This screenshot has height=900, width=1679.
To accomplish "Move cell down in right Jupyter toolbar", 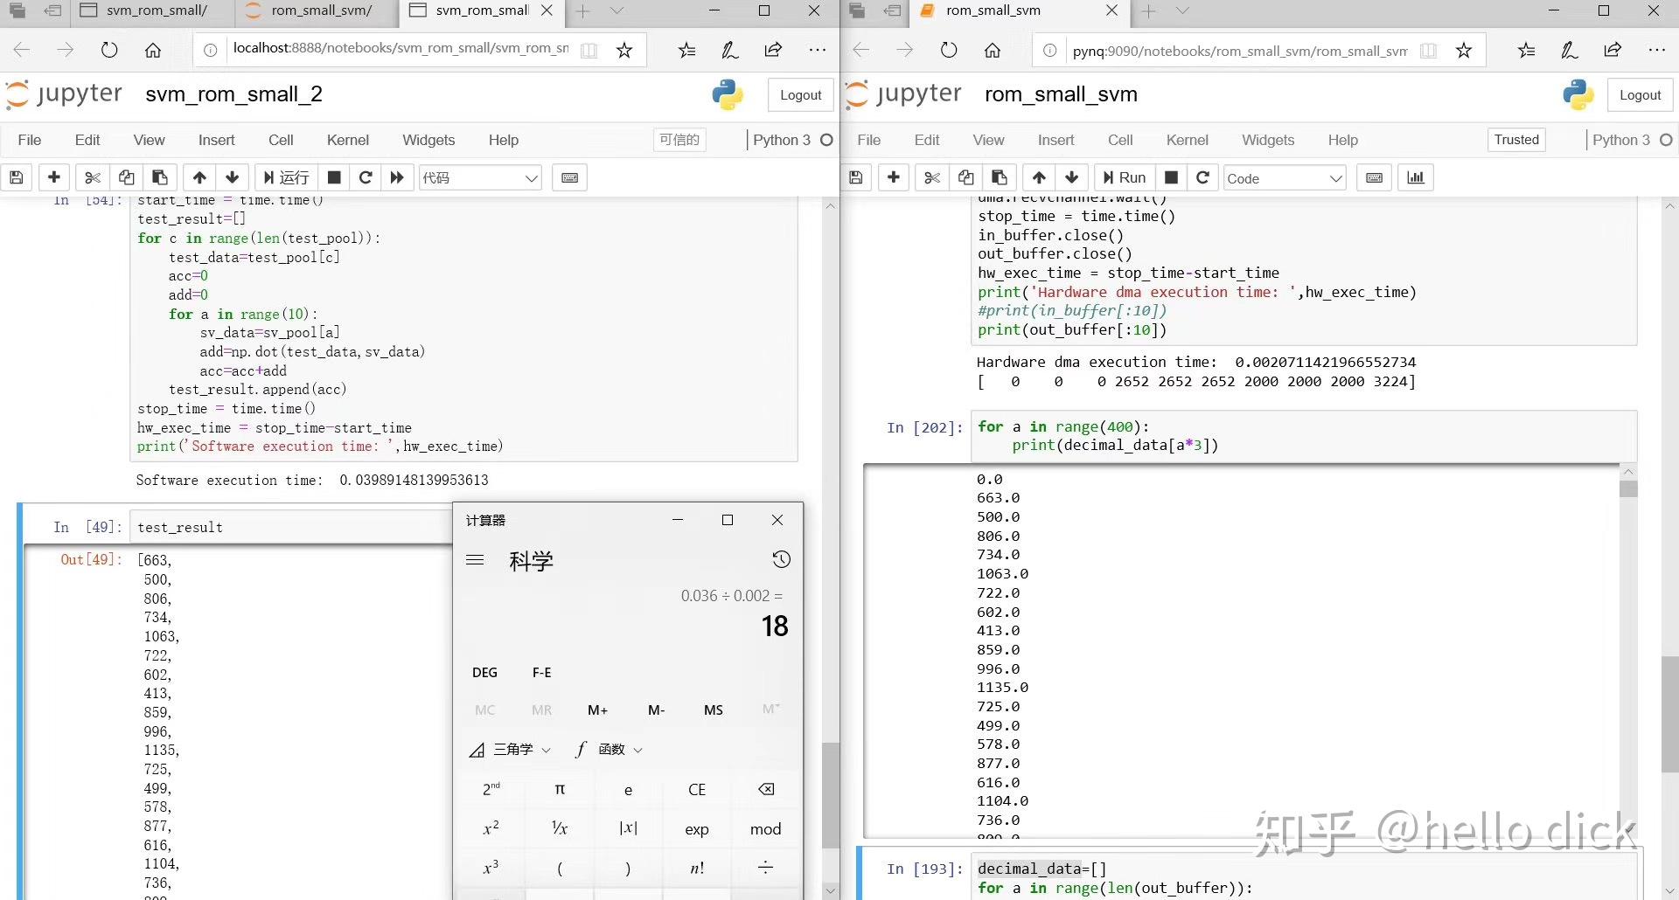I will click(1072, 178).
